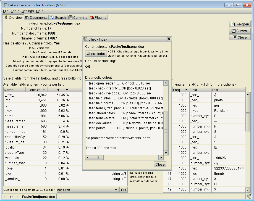This screenshot has height=201, width=254.
Task: Click the diagnostic horizontal scrollbar thumb
Action: pyautogui.click(x=97, y=158)
